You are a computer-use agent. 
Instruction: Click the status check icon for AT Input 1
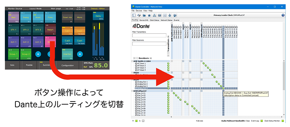pos(168,64)
